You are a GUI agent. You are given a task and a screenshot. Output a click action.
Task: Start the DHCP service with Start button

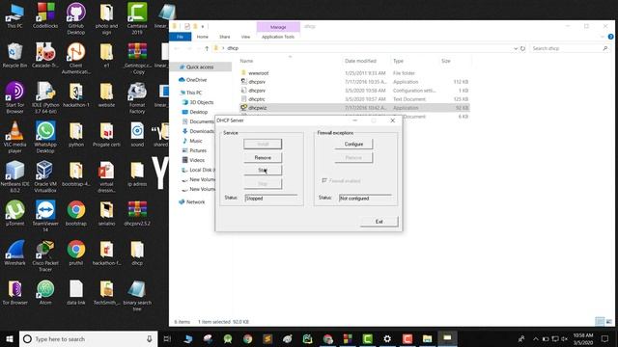[x=263, y=170]
